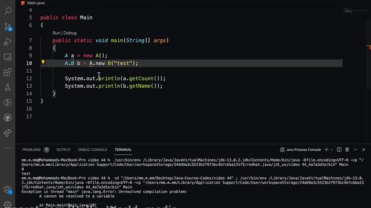Create a new terminal with plus icon
The width and height of the screenshot is (371, 208).
tap(326, 150)
